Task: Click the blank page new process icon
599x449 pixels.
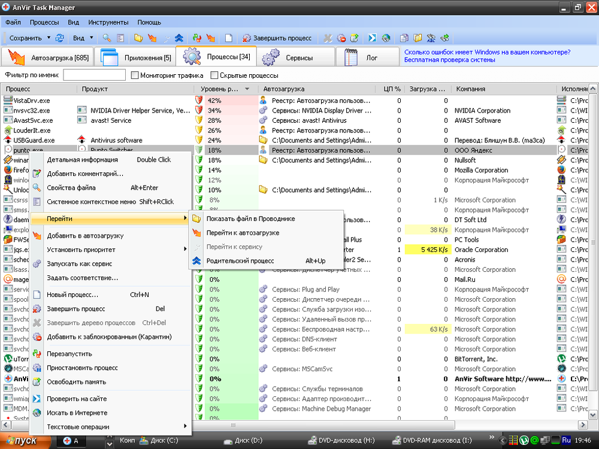Action: click(x=228, y=38)
